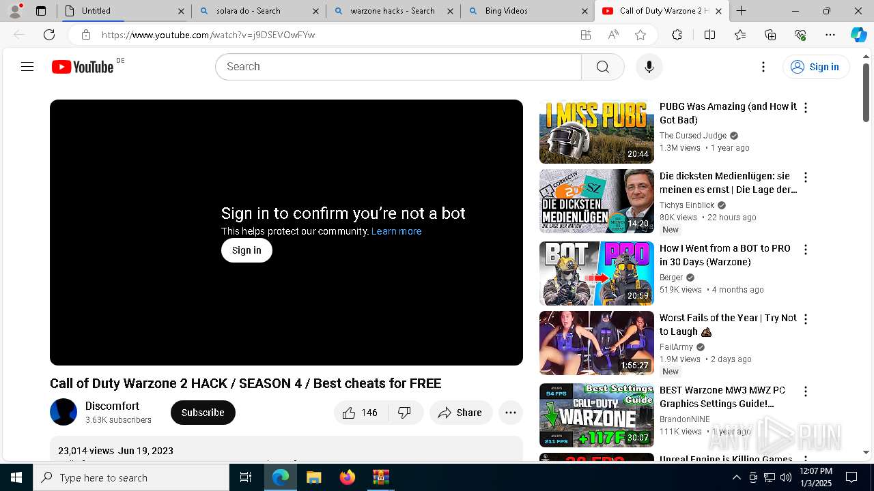Image resolution: width=874 pixels, height=491 pixels.
Task: Open volume control in system tray
Action: [x=785, y=477]
